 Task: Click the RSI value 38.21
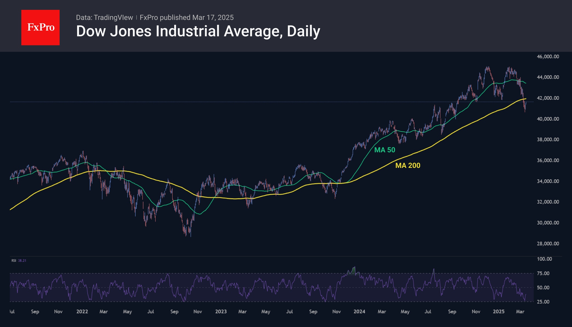tap(22, 261)
